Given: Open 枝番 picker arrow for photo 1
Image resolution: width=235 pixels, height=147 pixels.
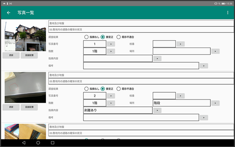Looking at the screenshot, I should (x=181, y=44).
